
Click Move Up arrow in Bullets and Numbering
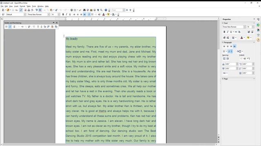point(38,26)
